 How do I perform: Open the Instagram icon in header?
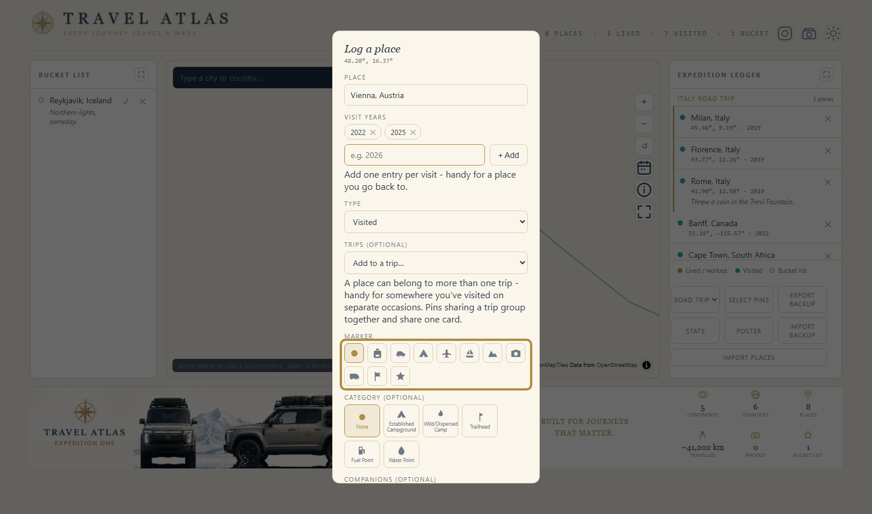click(785, 33)
